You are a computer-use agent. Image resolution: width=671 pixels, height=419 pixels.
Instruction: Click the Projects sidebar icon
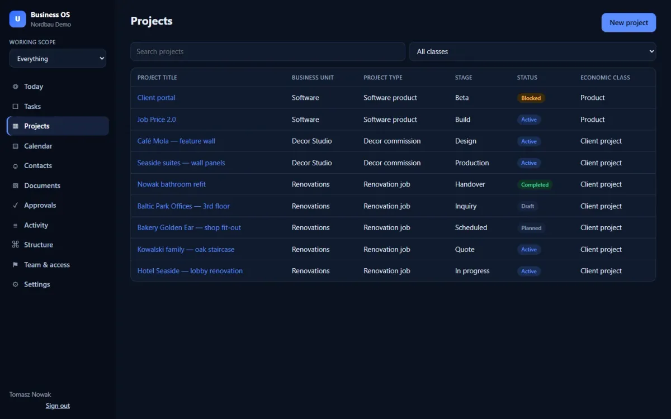point(15,126)
